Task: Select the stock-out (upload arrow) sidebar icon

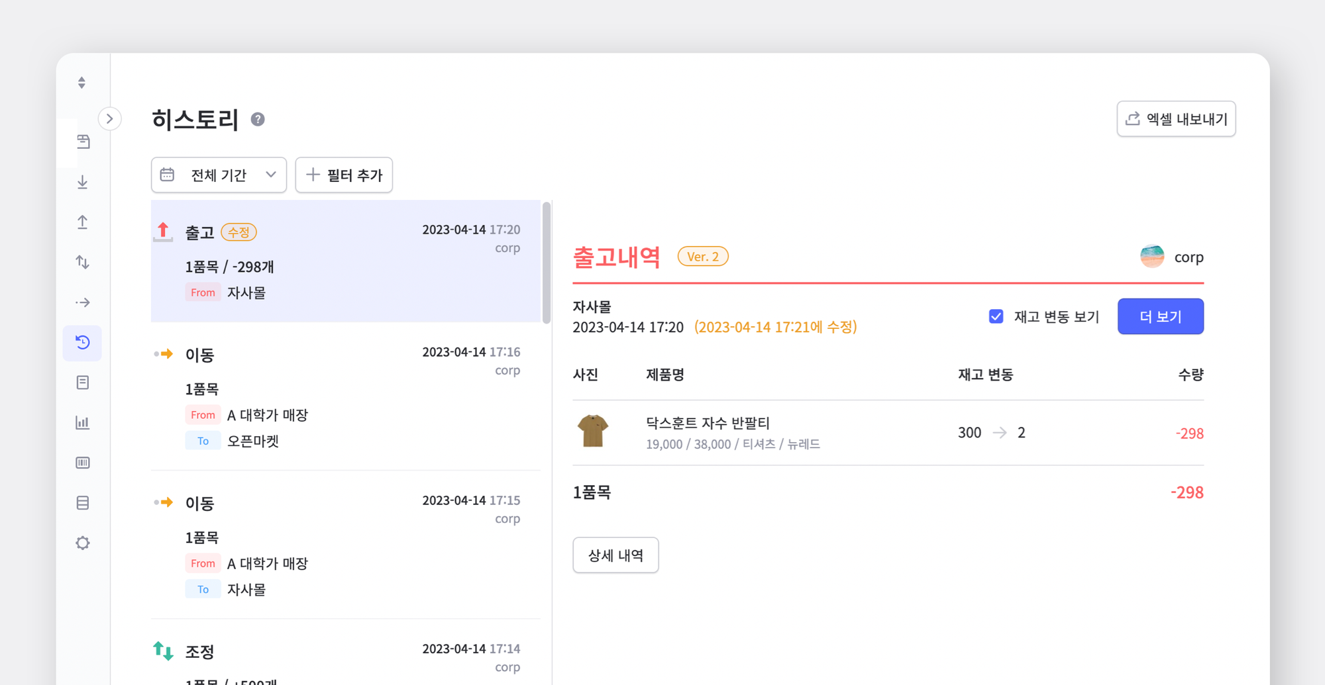Action: (82, 222)
